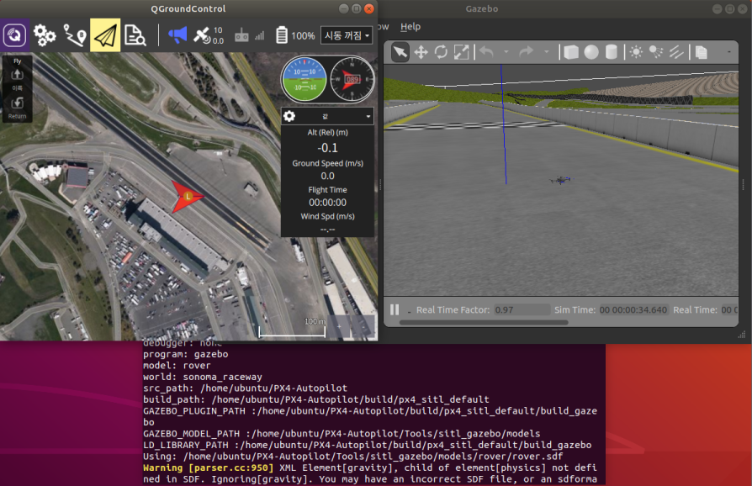Show GPS satellite status indicator
Viewport: 752px width, 486px height.
209,35
